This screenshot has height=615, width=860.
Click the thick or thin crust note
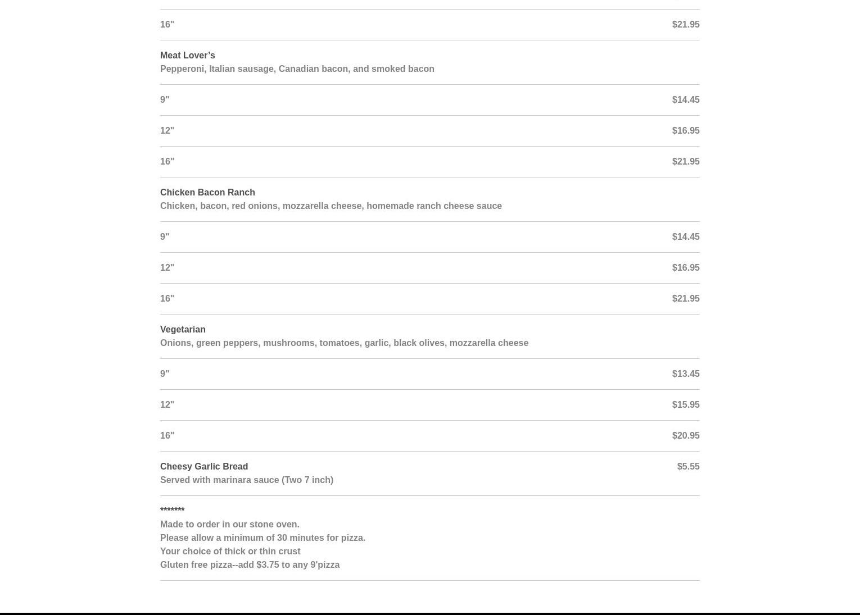click(230, 551)
